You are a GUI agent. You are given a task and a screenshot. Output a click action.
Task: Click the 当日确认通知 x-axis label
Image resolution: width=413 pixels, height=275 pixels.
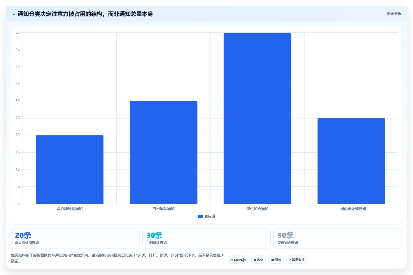(164, 209)
